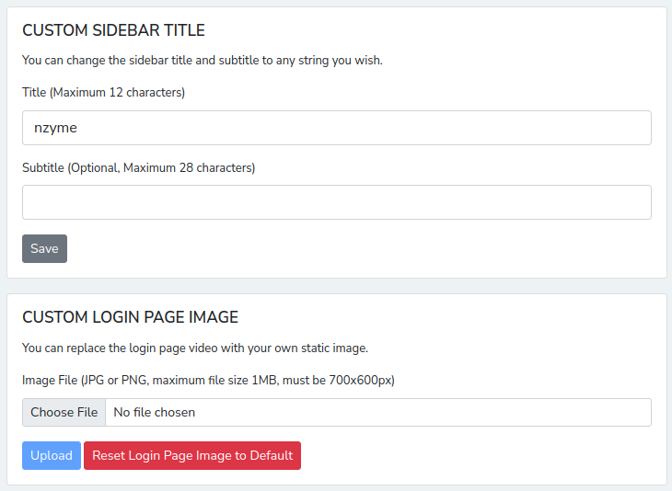The image size is (672, 491).
Task: Click the CUSTOM SIDEBAR TITLE heading
Action: [x=113, y=30]
